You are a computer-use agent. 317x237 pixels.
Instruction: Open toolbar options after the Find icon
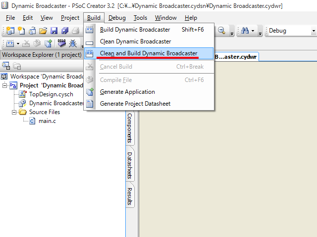click(260, 34)
